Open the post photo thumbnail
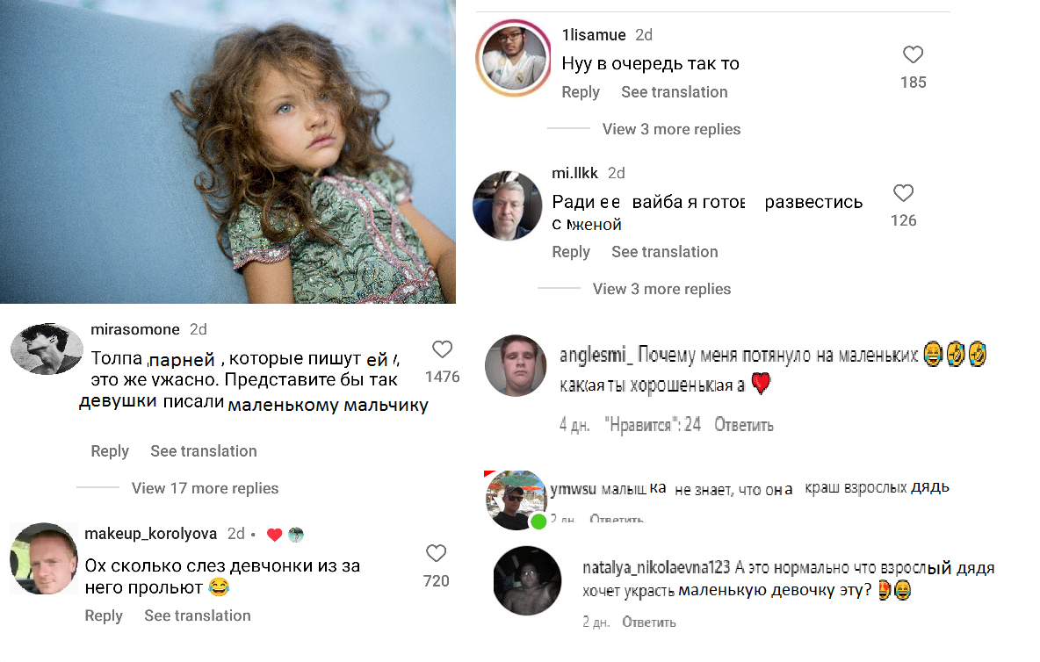Screen dimensions: 1040x662 coord(227,152)
